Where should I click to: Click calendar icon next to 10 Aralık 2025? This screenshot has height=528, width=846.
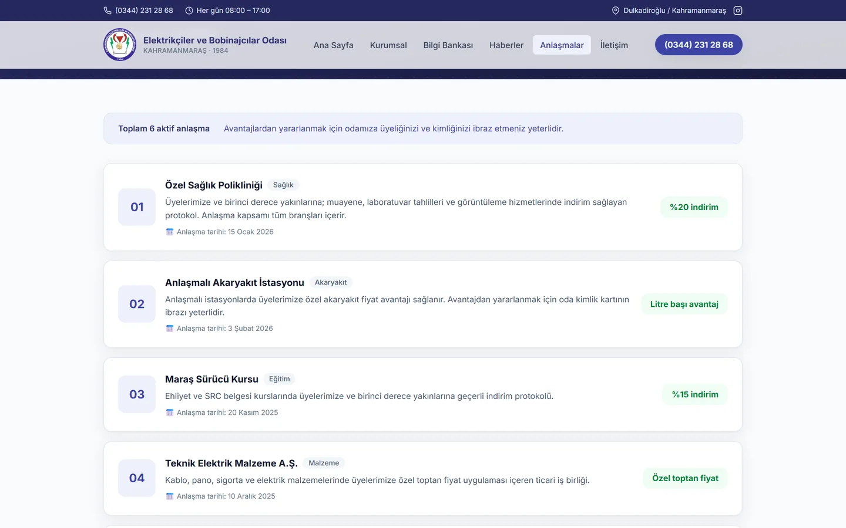(x=170, y=496)
